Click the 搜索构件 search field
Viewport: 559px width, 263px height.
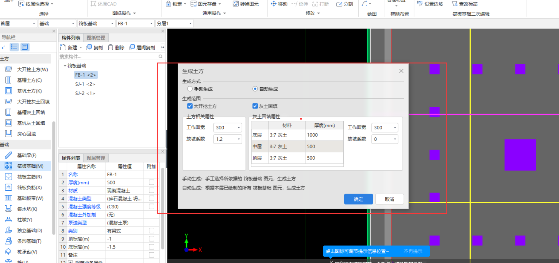(x=111, y=56)
